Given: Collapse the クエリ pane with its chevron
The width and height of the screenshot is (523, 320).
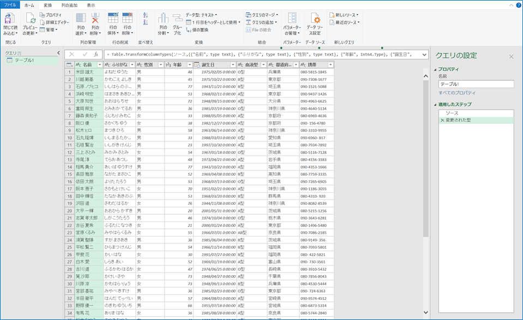Looking at the screenshot, I should [x=59, y=53].
